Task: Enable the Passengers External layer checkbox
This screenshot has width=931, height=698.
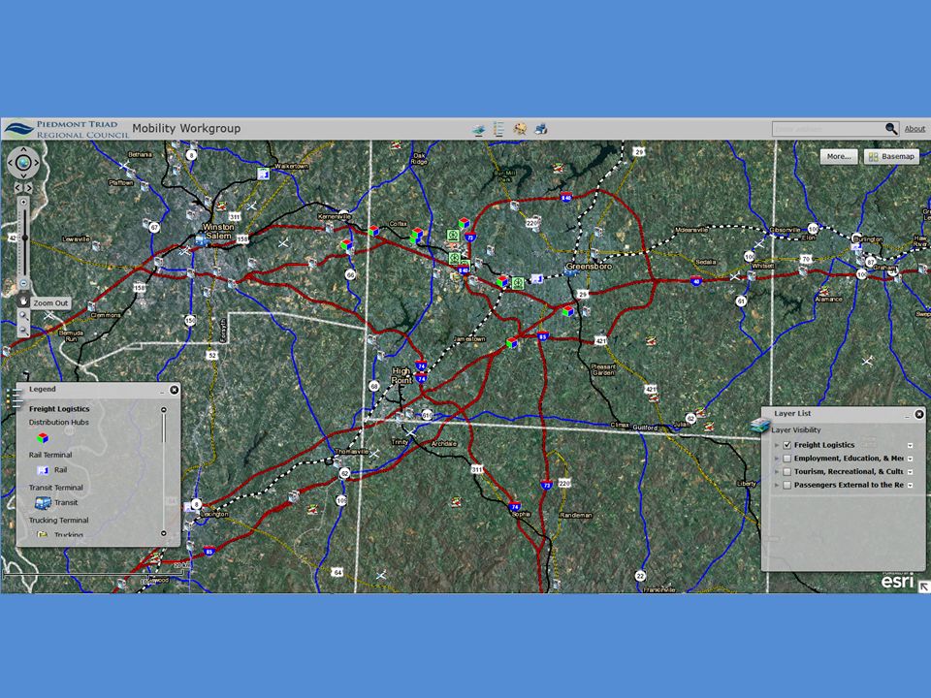Action: (787, 485)
